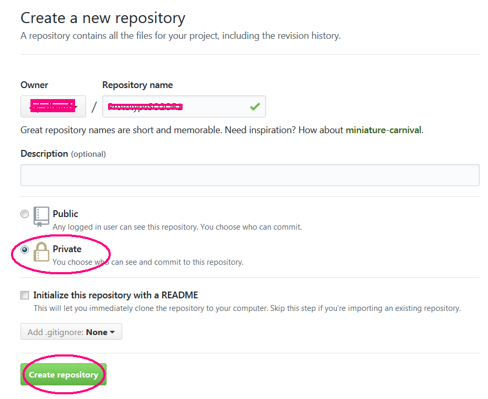Click into the Description text box

coord(250,175)
